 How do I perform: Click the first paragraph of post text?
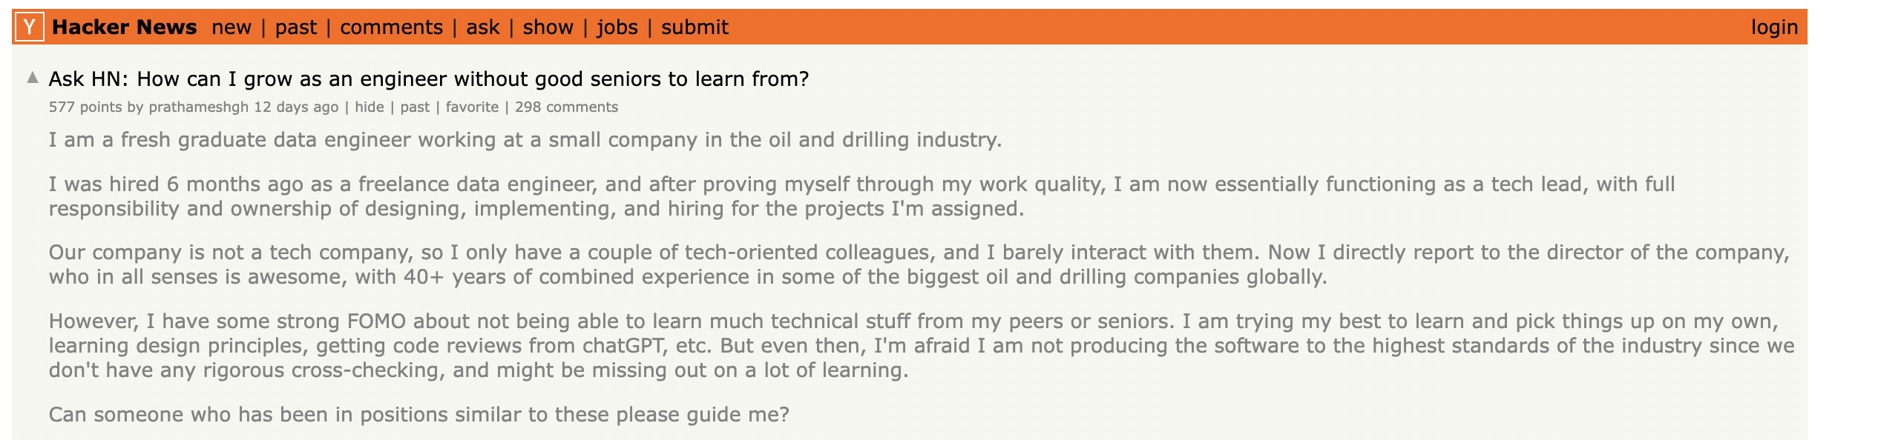[x=525, y=140]
